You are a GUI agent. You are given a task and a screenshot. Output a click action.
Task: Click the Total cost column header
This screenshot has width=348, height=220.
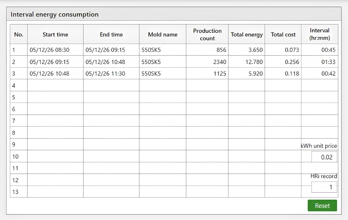[x=283, y=34]
